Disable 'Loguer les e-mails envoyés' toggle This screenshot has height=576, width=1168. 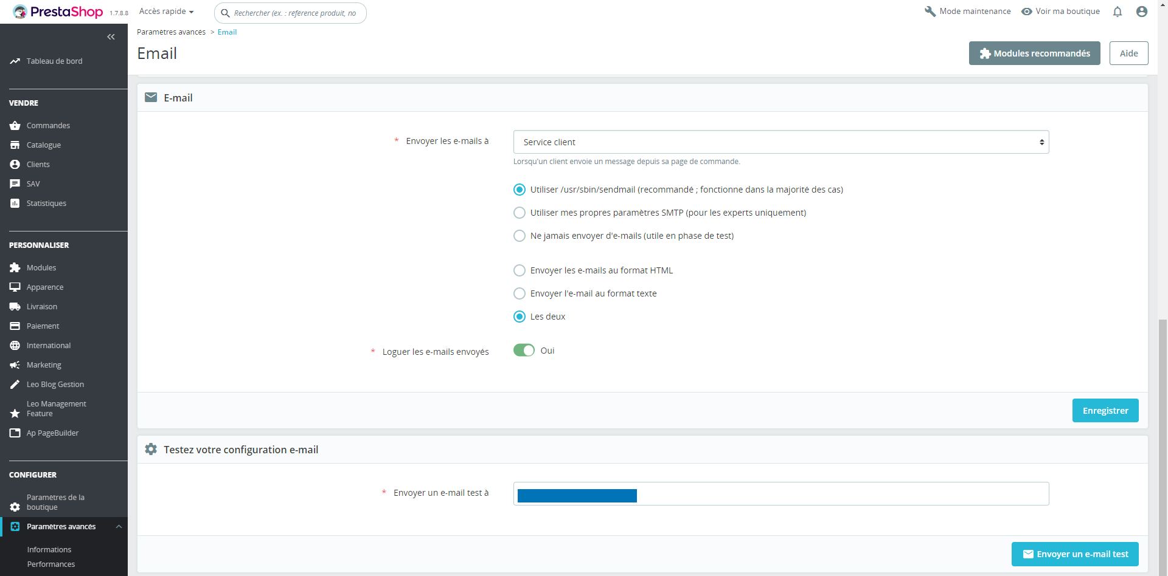coord(524,350)
